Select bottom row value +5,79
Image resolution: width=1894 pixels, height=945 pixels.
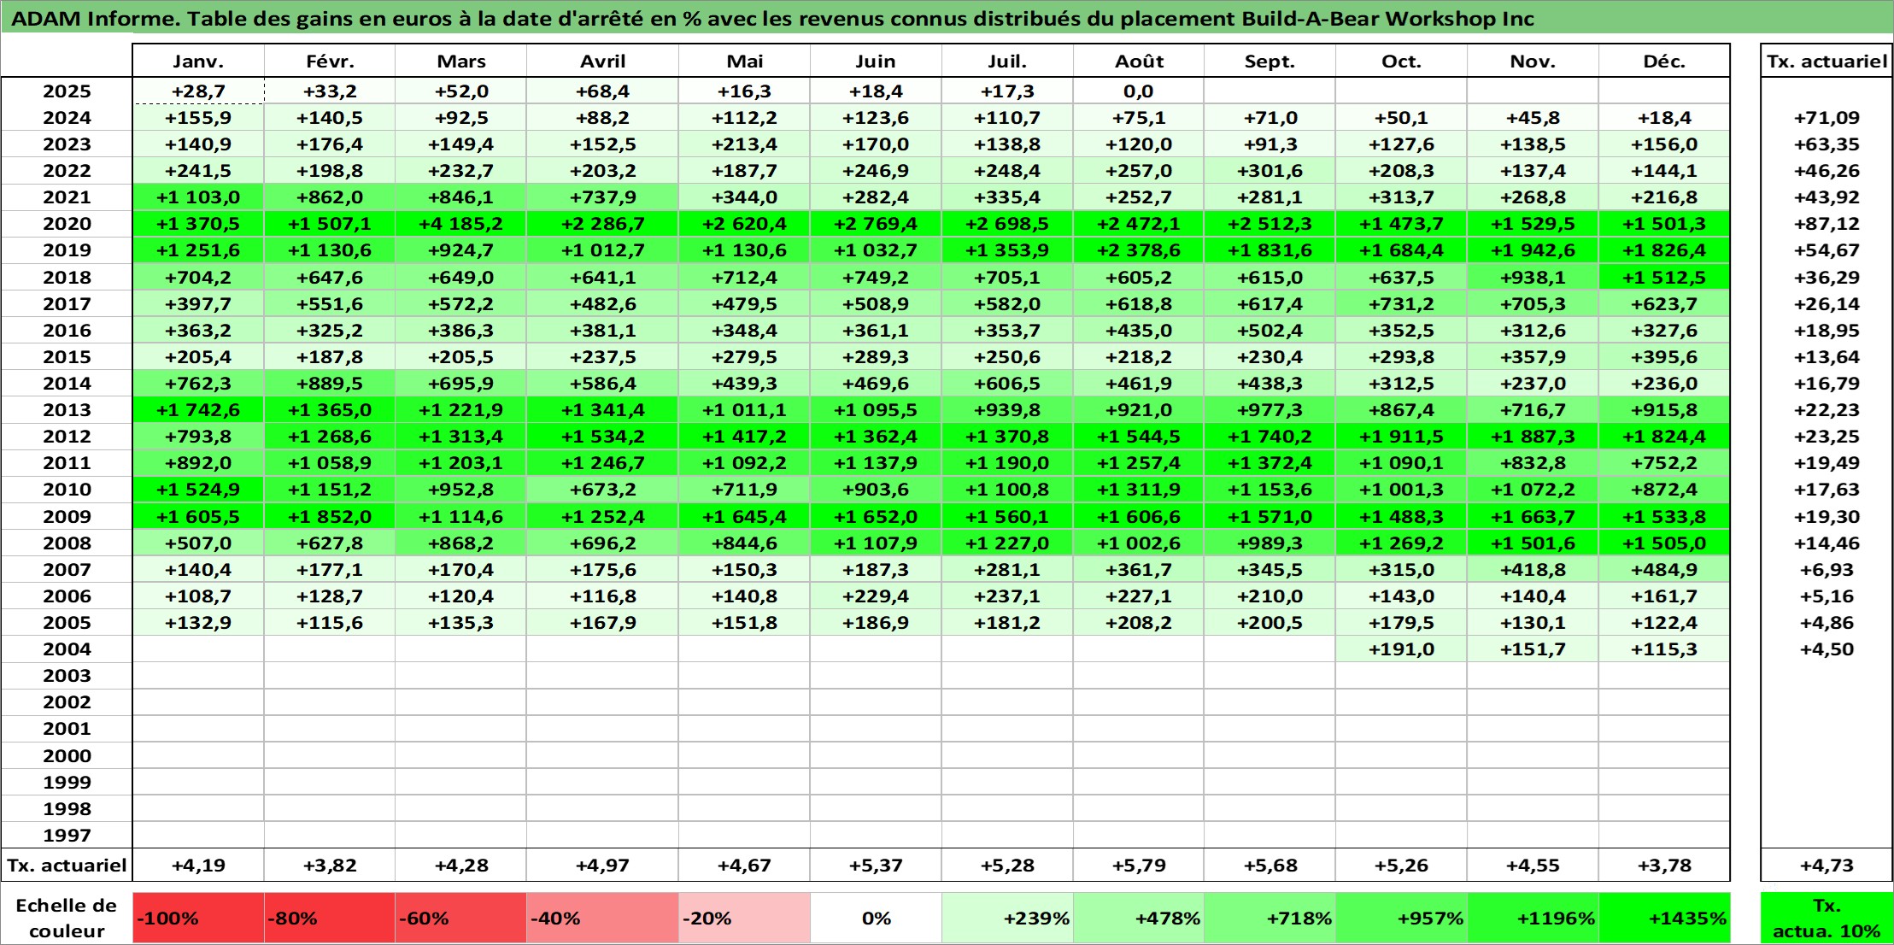click(1139, 866)
